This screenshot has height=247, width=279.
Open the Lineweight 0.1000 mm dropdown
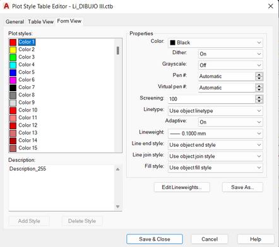point(215,134)
